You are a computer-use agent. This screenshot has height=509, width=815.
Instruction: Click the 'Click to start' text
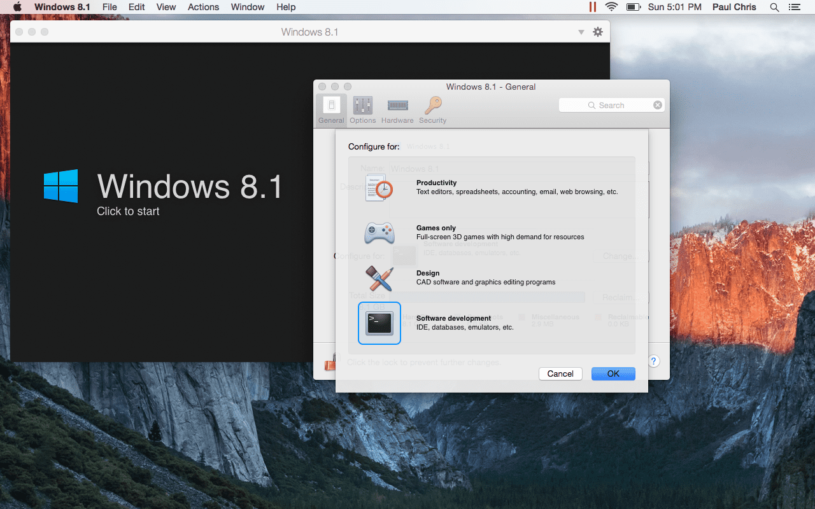[x=128, y=211]
